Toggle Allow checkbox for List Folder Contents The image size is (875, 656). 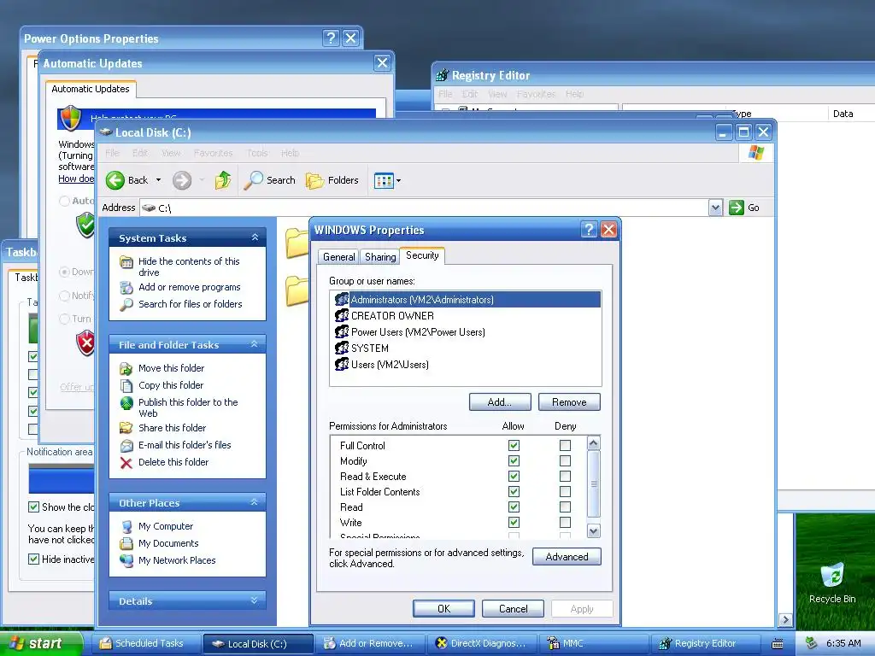[x=514, y=491]
